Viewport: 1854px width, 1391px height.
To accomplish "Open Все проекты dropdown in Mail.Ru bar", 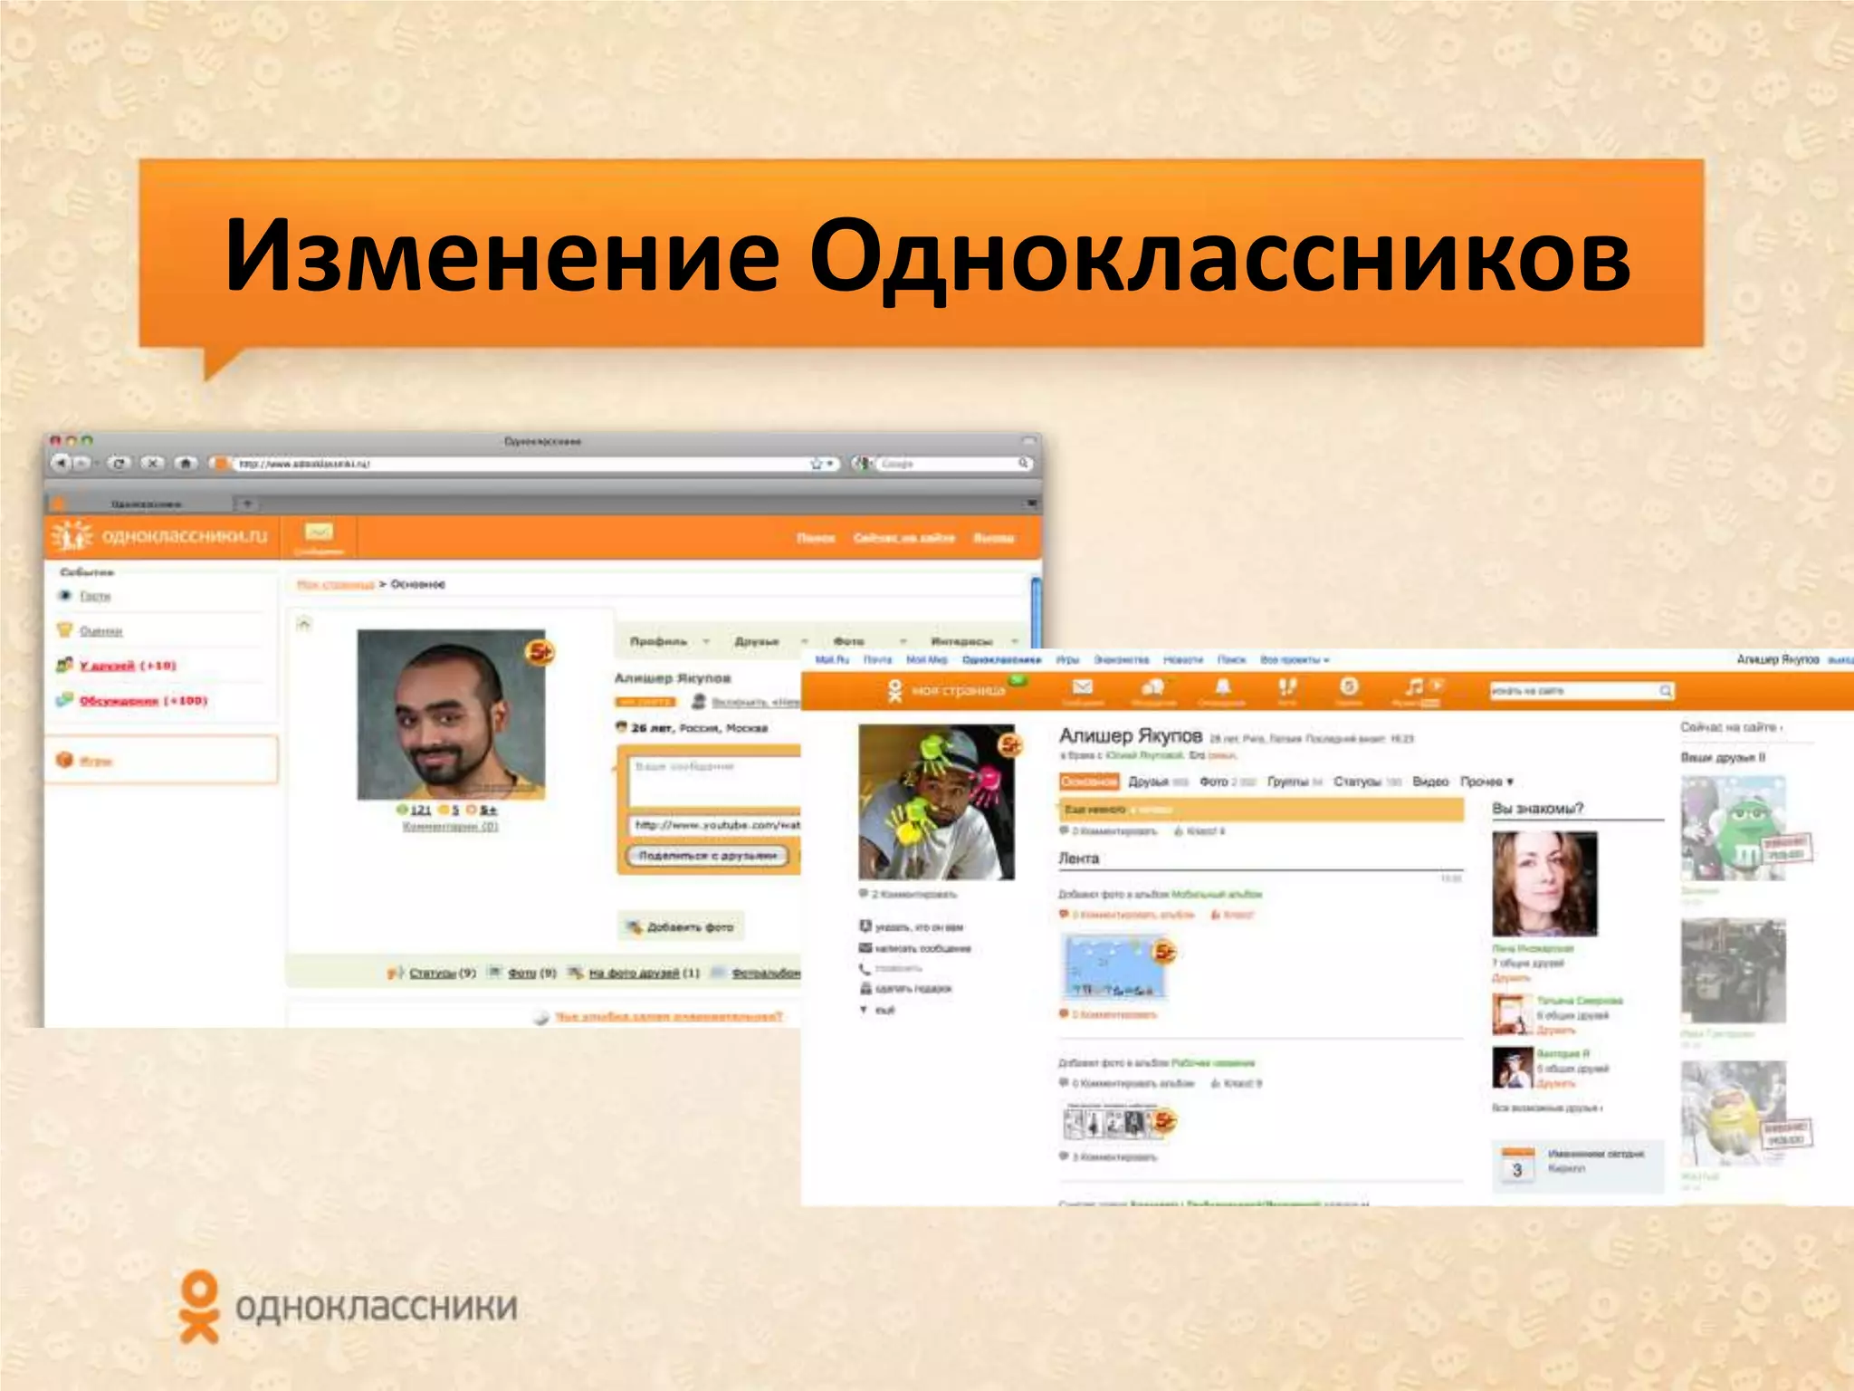I will [1295, 659].
